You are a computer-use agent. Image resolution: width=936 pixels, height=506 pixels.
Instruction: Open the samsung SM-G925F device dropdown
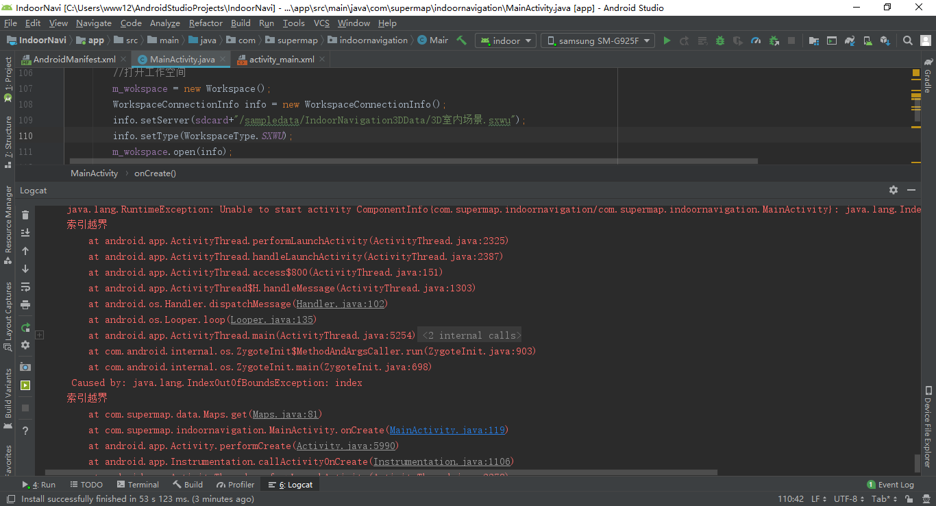pos(598,40)
